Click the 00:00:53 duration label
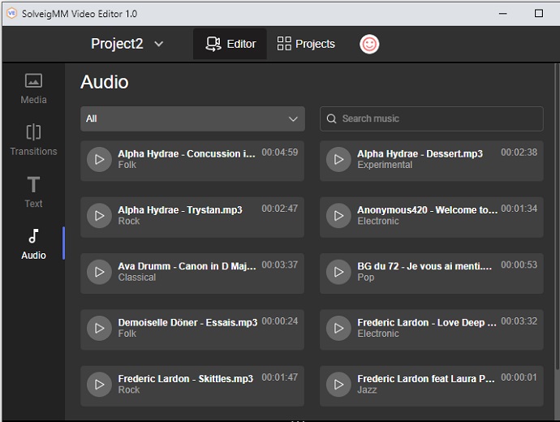The height and width of the screenshot is (422, 560). (519, 265)
